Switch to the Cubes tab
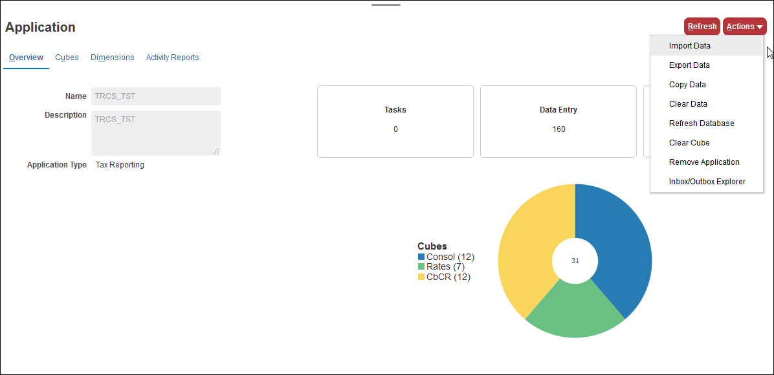 pyautogui.click(x=67, y=57)
